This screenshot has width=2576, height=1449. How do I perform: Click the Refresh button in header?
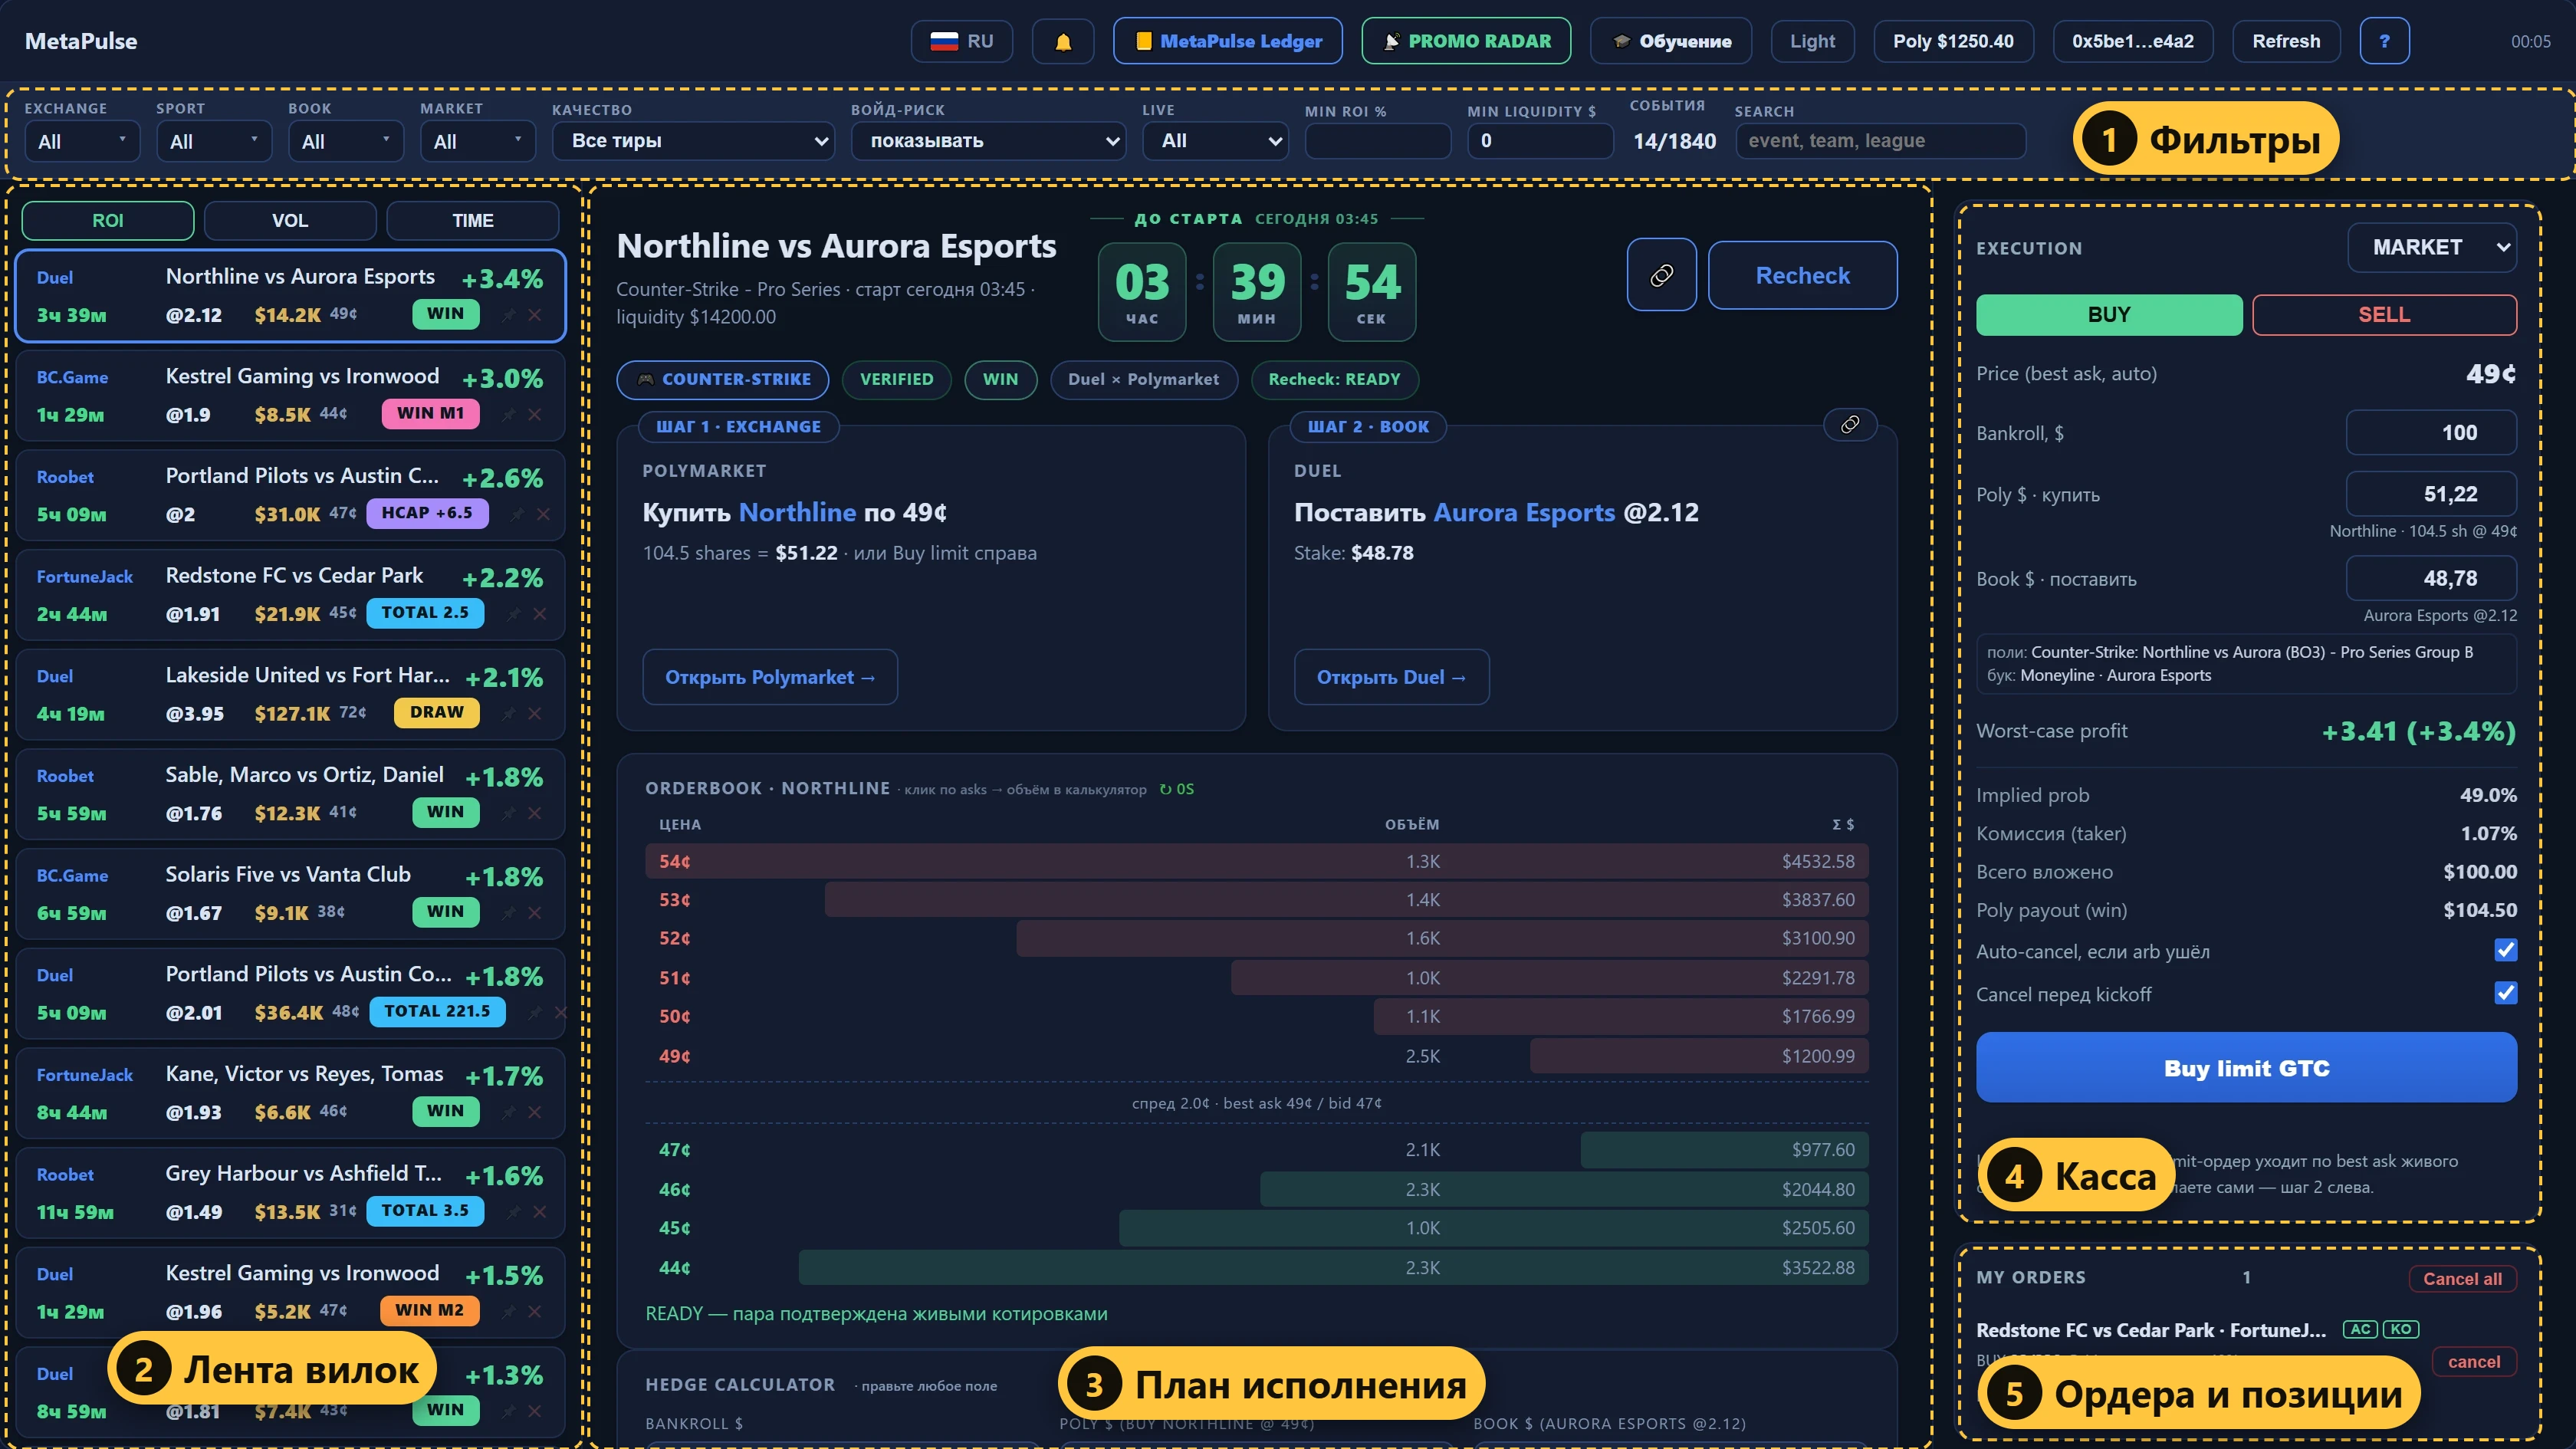pos(2286,41)
